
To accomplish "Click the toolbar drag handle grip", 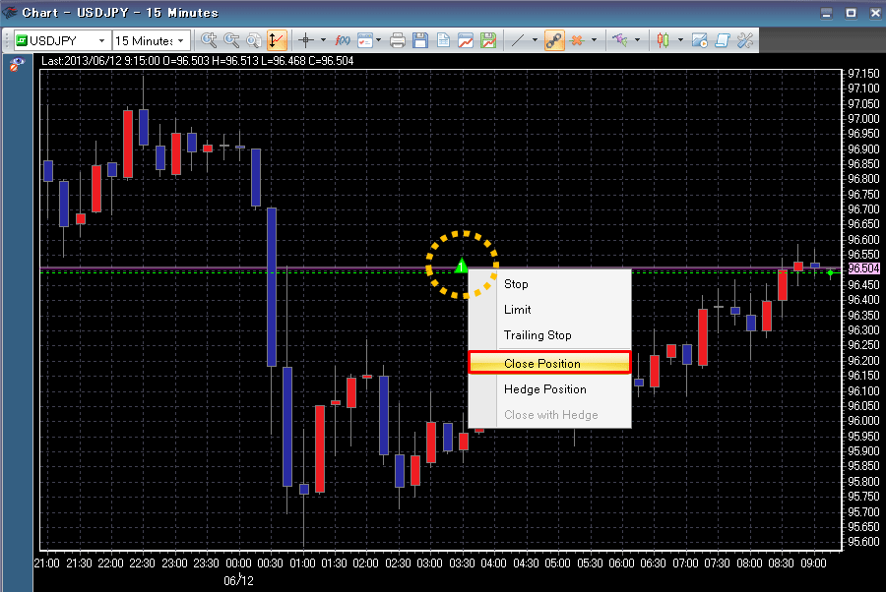I will pos(7,40).
